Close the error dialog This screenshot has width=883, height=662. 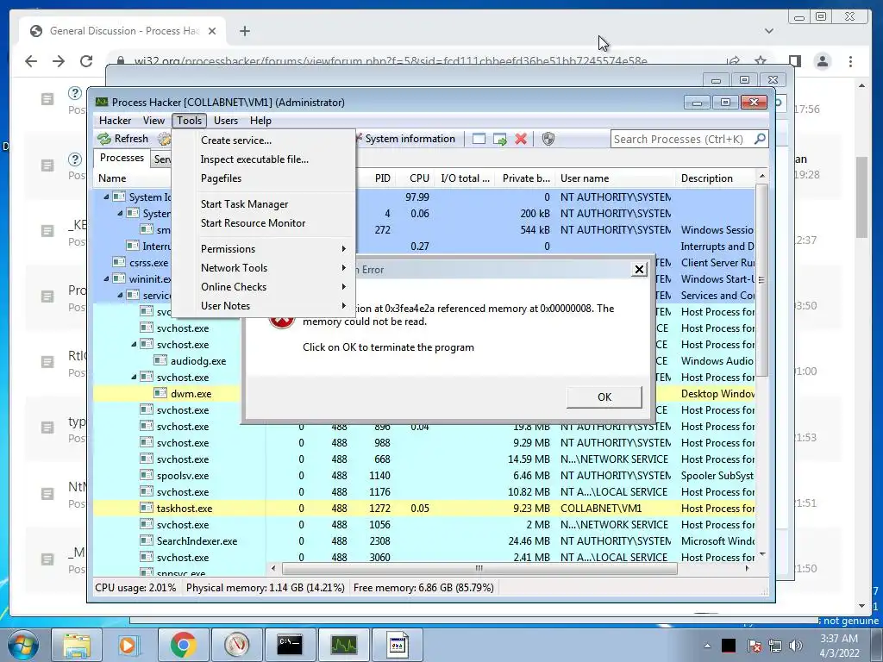tap(639, 269)
